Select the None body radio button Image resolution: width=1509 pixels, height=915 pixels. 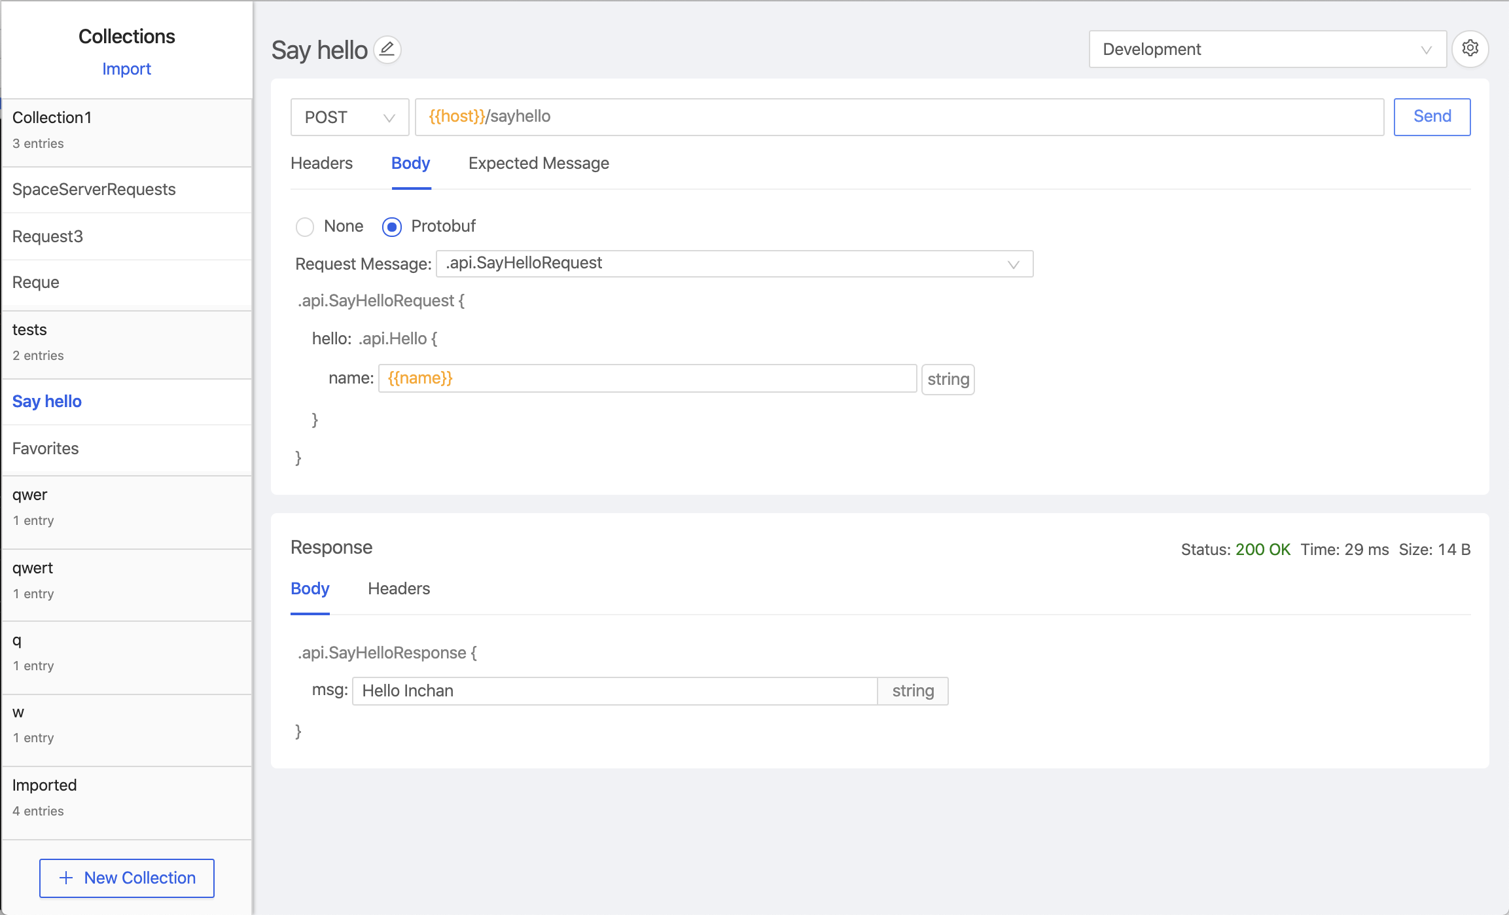point(305,226)
